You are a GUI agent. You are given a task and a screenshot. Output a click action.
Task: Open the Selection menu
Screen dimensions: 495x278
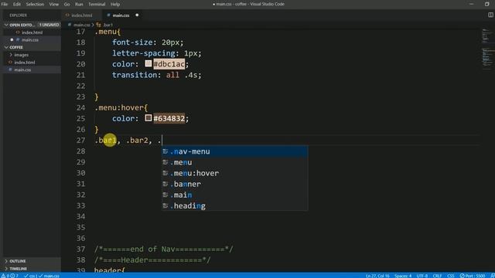click(x=35, y=4)
